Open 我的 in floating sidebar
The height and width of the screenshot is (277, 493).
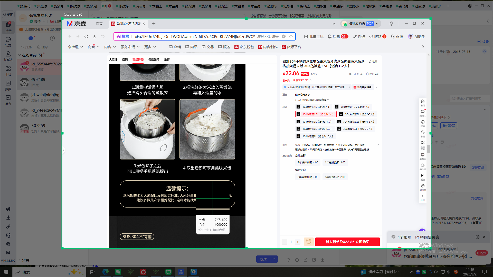(423, 123)
